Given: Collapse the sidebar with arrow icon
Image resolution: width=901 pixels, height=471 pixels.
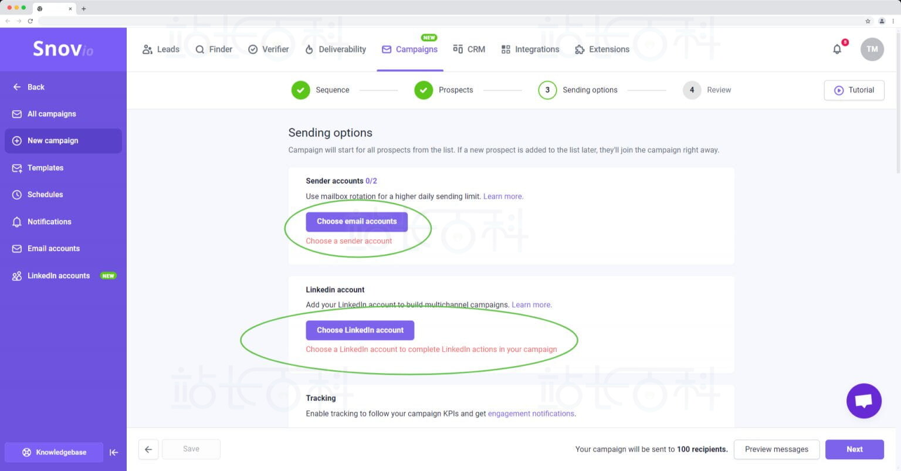Looking at the screenshot, I should pyautogui.click(x=114, y=452).
